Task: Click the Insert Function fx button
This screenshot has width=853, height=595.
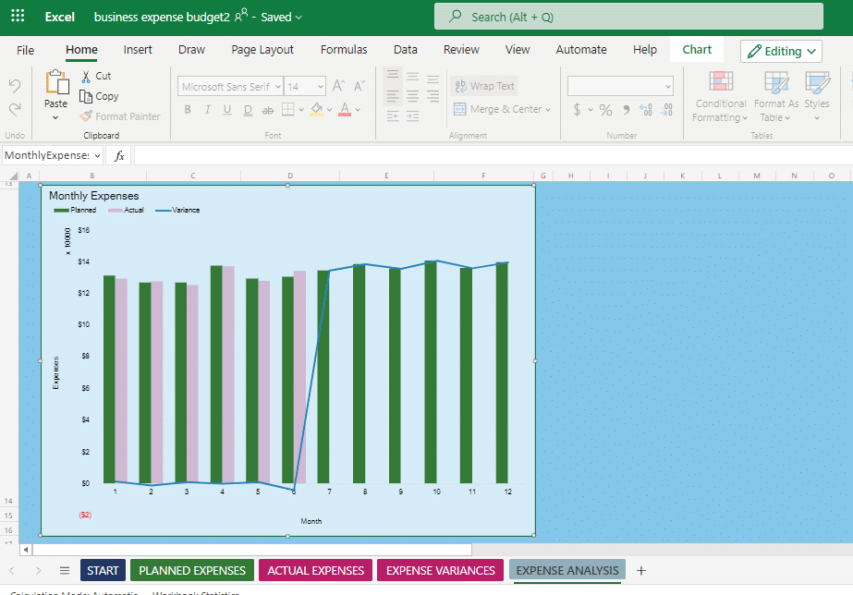Action: [117, 154]
